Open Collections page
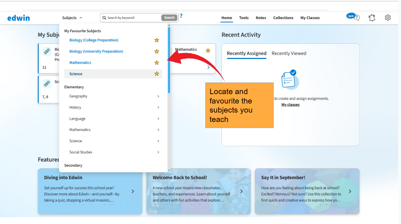 (x=283, y=18)
